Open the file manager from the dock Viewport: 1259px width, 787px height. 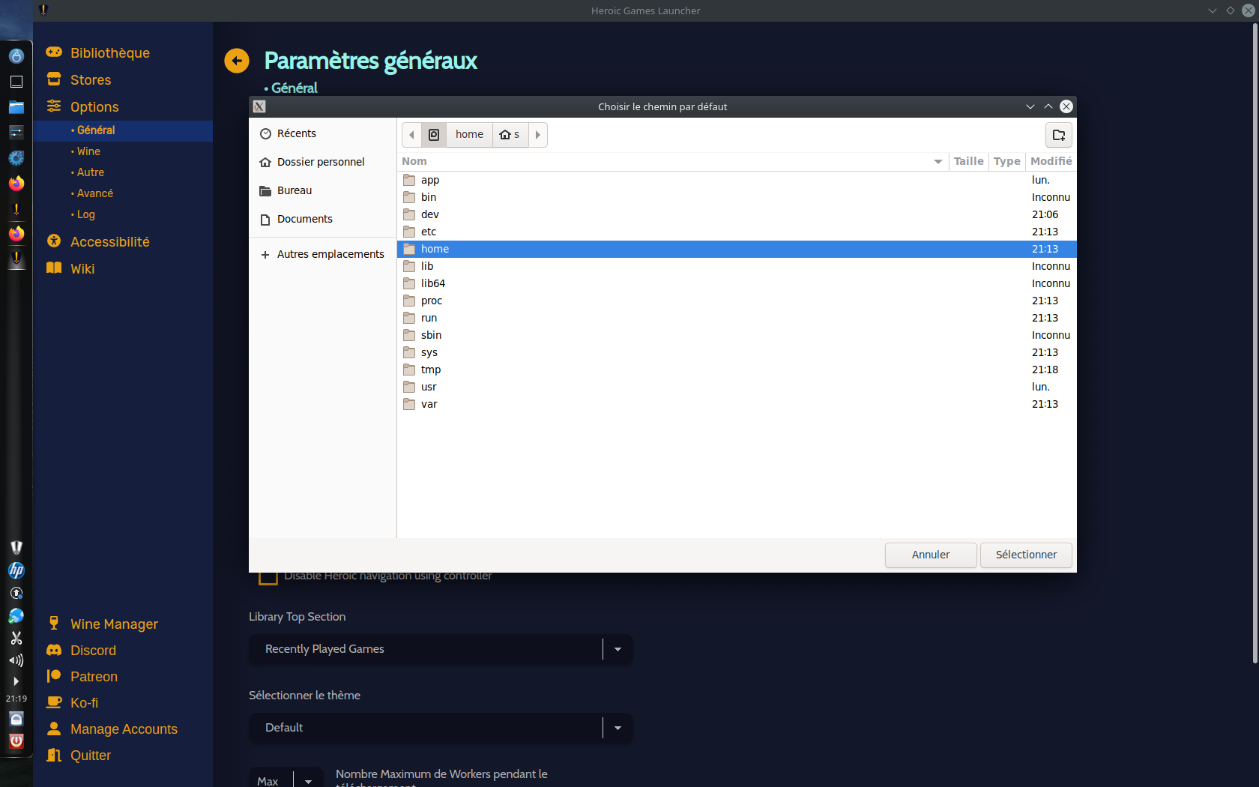point(16,107)
